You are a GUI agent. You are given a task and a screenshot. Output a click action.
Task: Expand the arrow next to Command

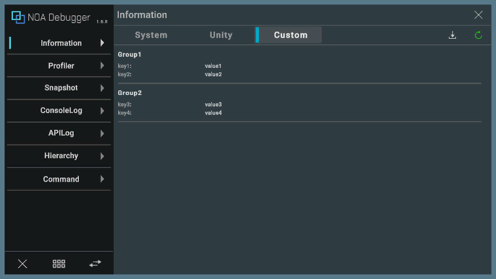(x=102, y=179)
